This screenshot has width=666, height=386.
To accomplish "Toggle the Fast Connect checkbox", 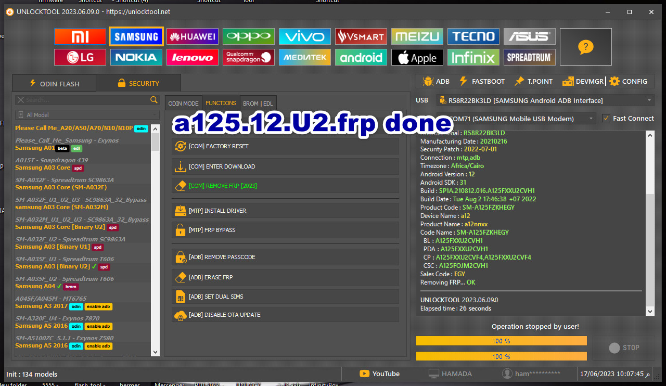I will [x=606, y=118].
